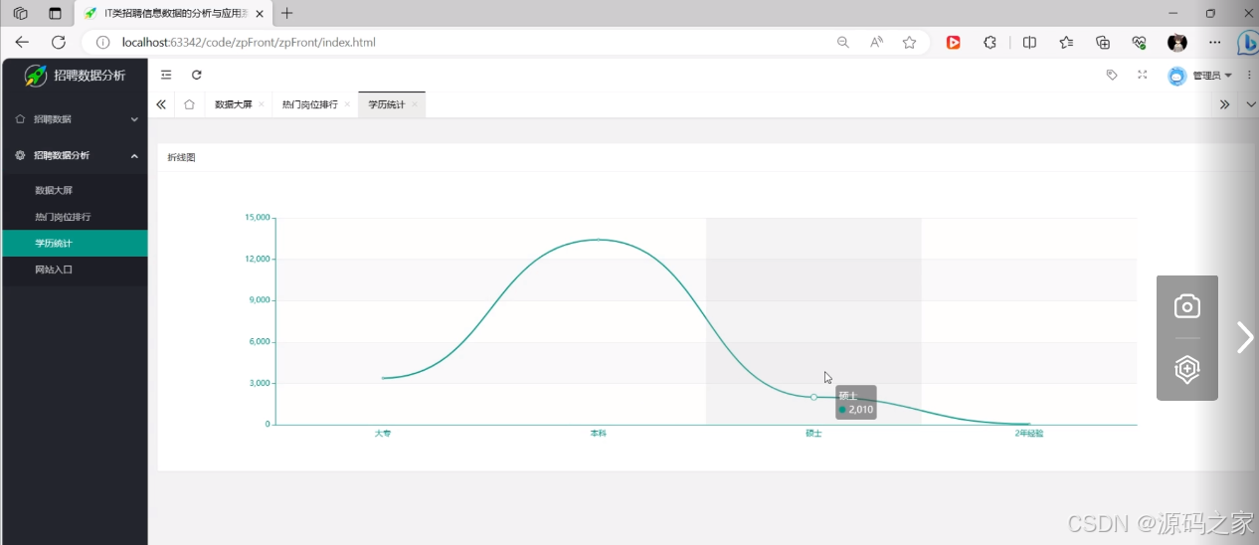Close the 学历统计 tab
Screen dimensions: 1259x545
(x=415, y=104)
